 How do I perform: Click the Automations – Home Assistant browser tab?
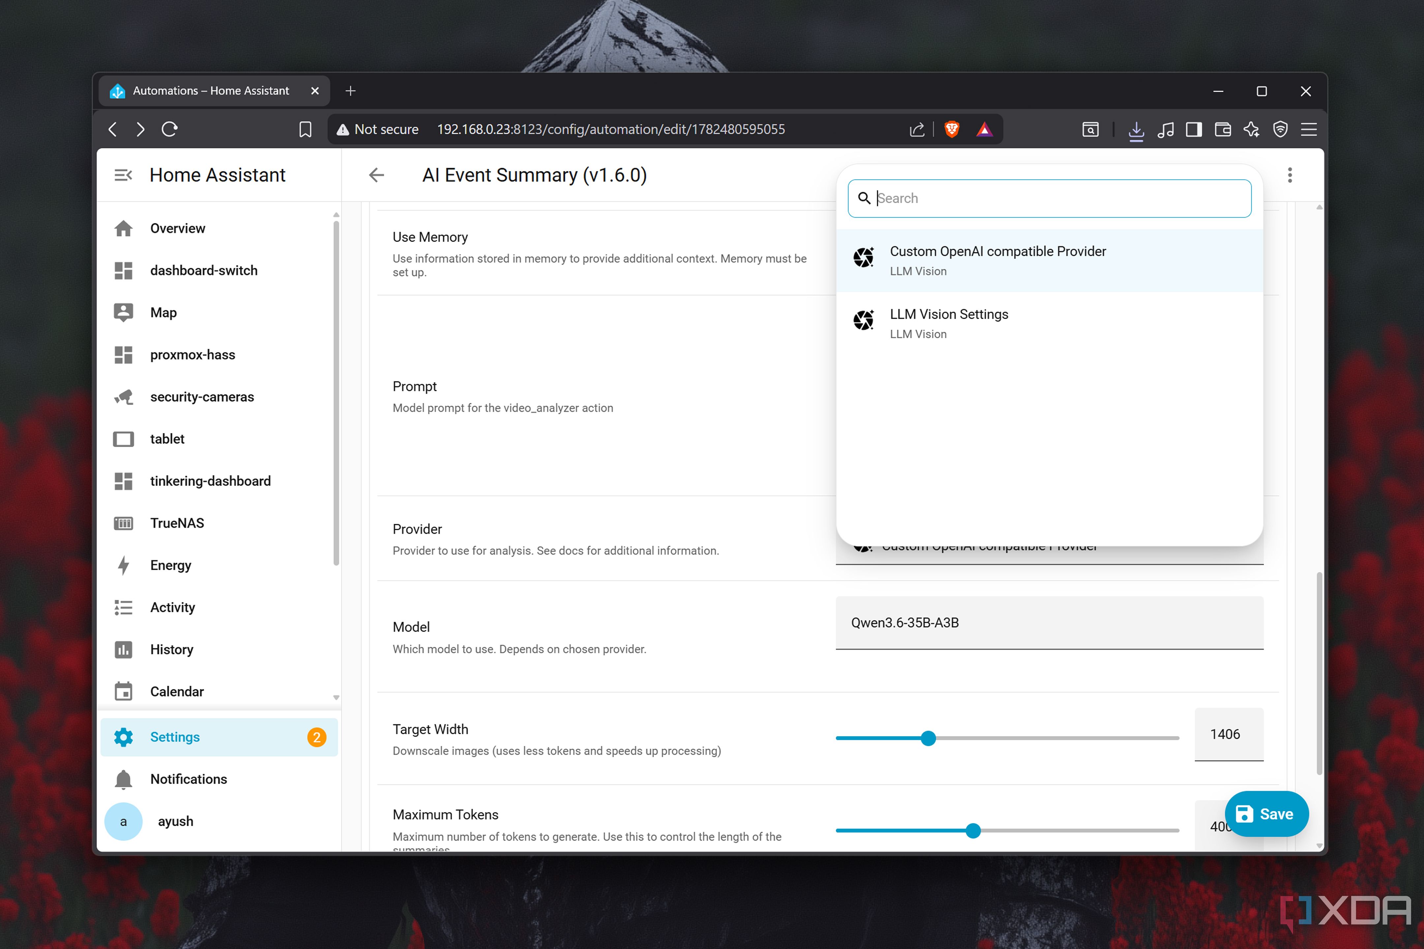pos(214,91)
